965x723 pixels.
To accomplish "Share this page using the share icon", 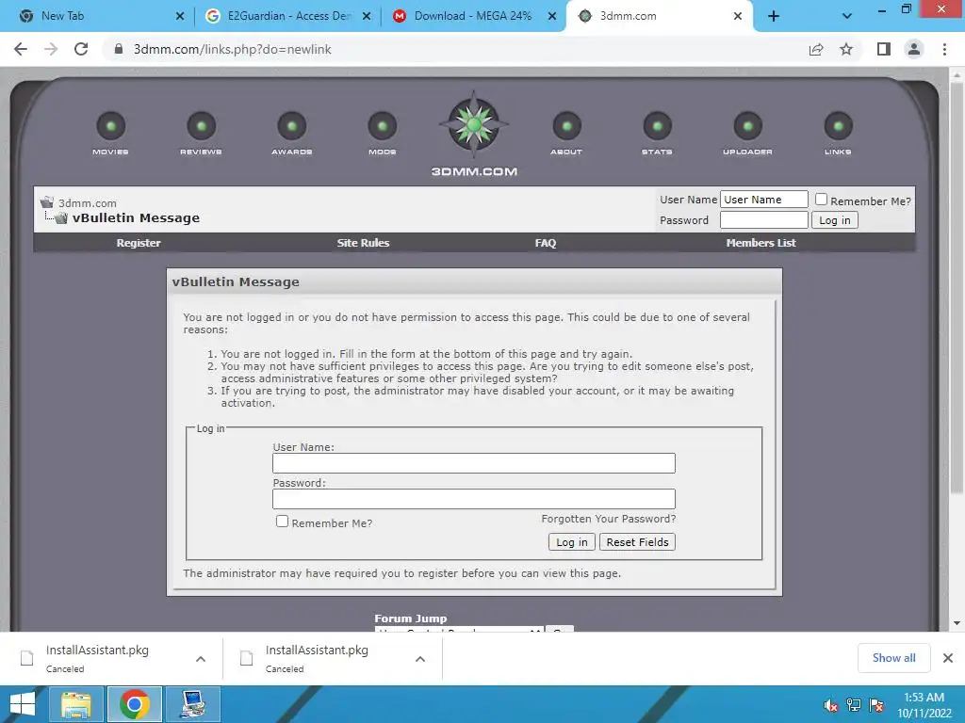I will [816, 49].
